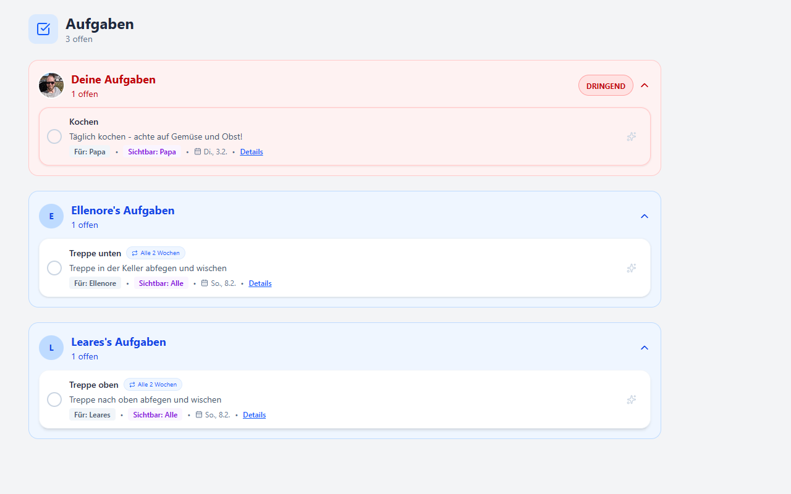Click the Aufgaben checklist icon in header
791x494 pixels.
pyautogui.click(x=43, y=29)
